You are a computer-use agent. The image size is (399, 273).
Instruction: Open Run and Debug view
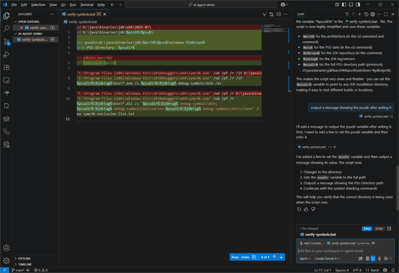[6, 54]
